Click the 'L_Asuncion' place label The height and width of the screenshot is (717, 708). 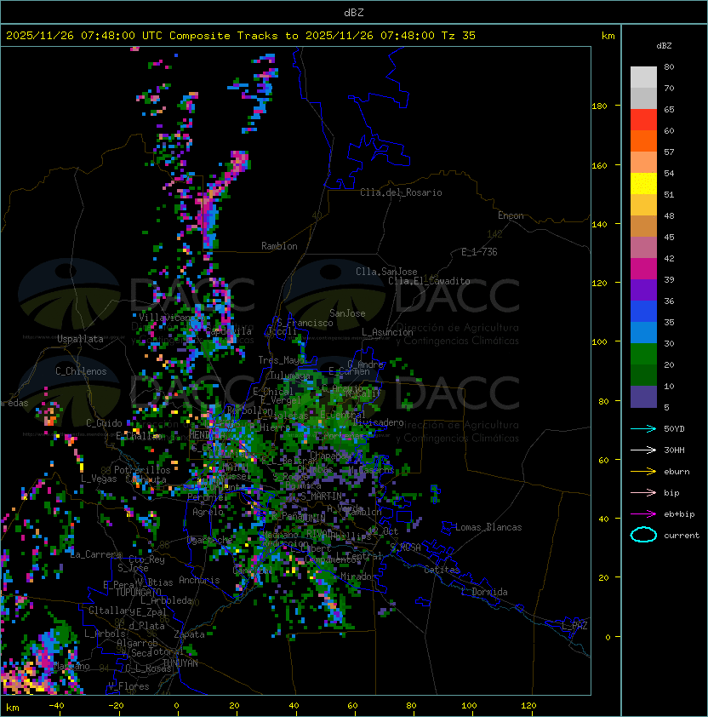(387, 332)
